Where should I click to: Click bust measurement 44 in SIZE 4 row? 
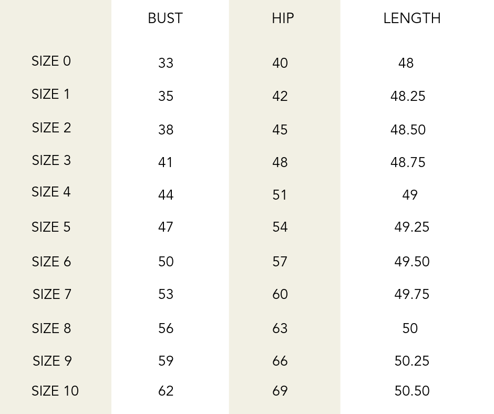coord(166,195)
